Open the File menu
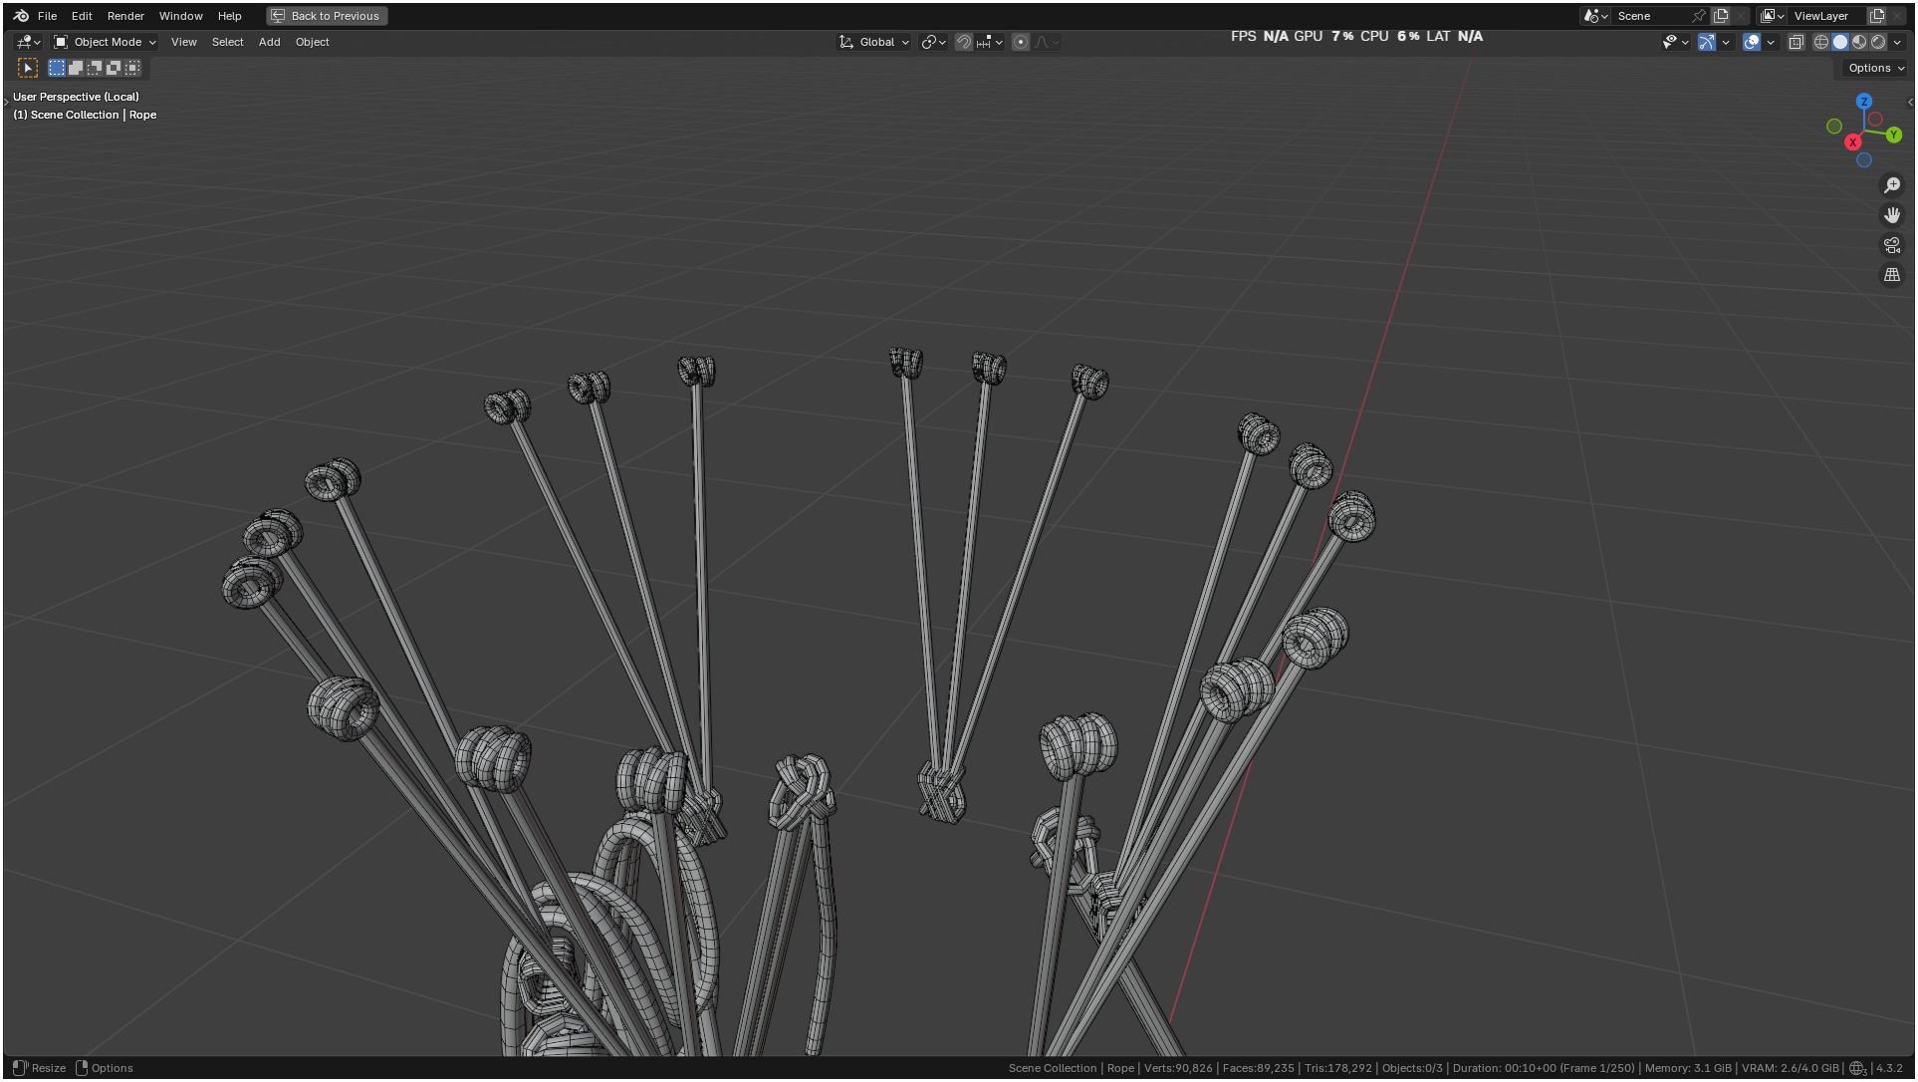Image resolution: width=1918 pixels, height=1082 pixels. pyautogui.click(x=47, y=16)
